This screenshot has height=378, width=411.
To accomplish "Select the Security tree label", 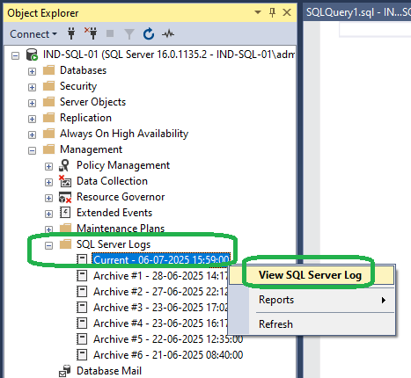I will click(78, 86).
